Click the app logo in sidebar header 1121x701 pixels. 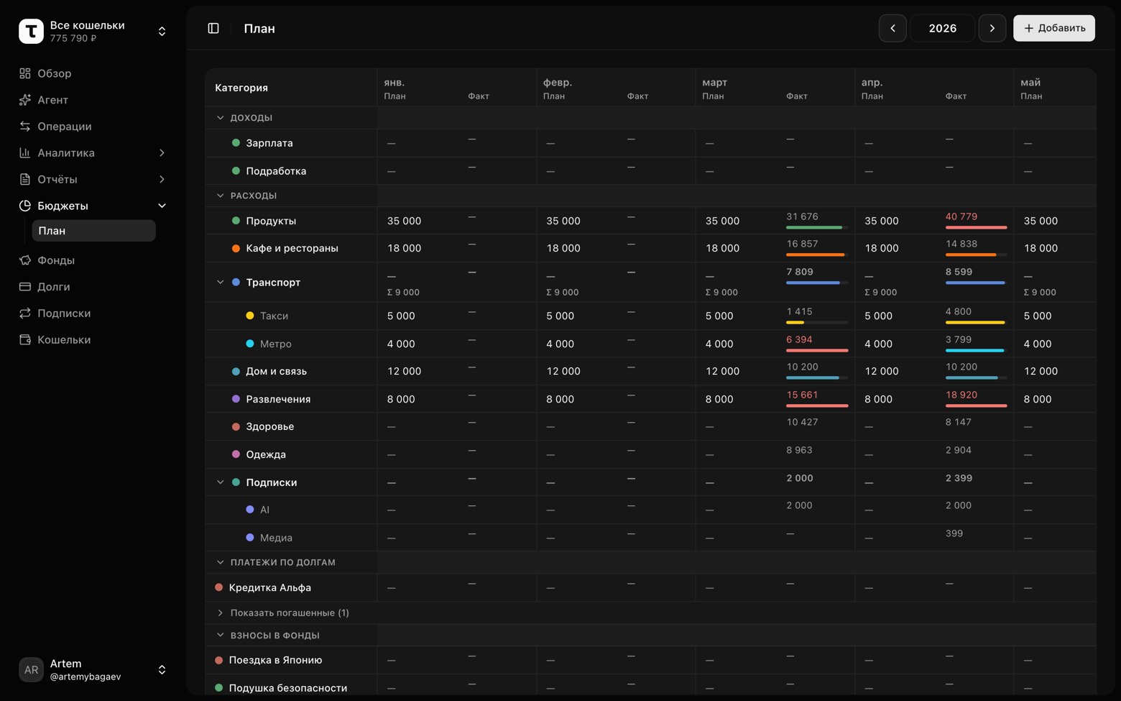pos(31,31)
